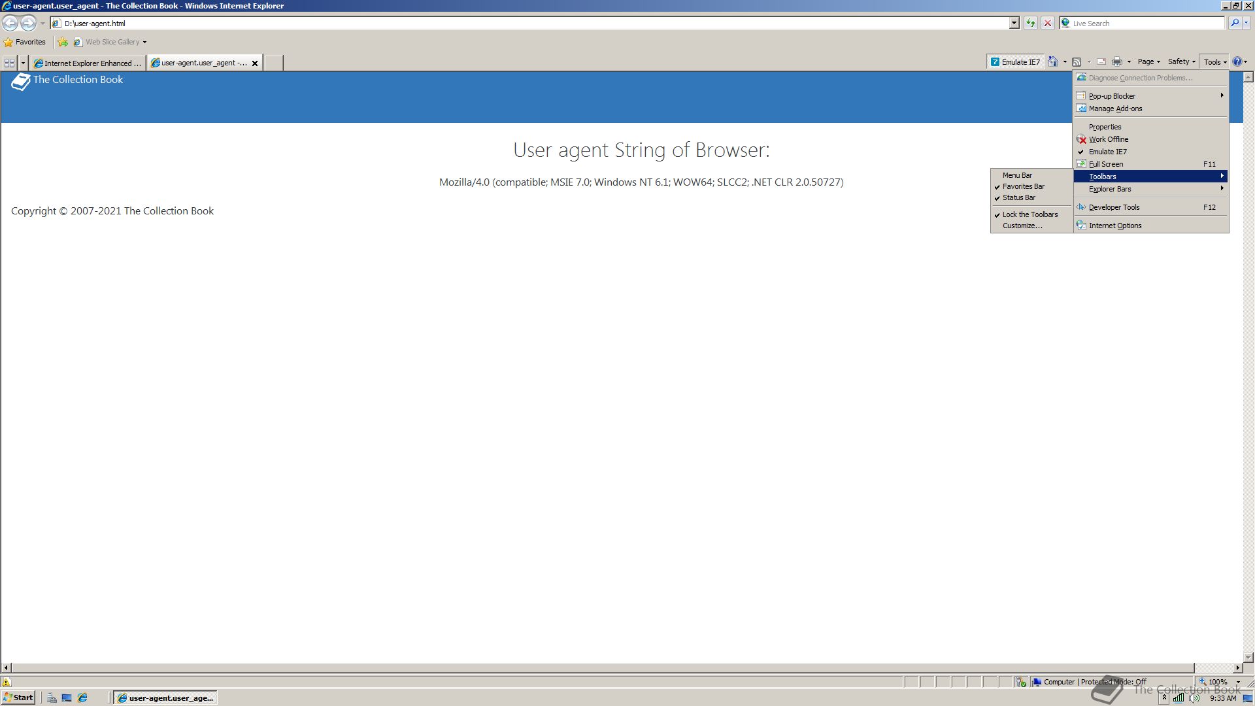Viewport: 1255px width, 706px height.
Task: Open the recent pages dropdown beside Forward
Action: coord(42,24)
